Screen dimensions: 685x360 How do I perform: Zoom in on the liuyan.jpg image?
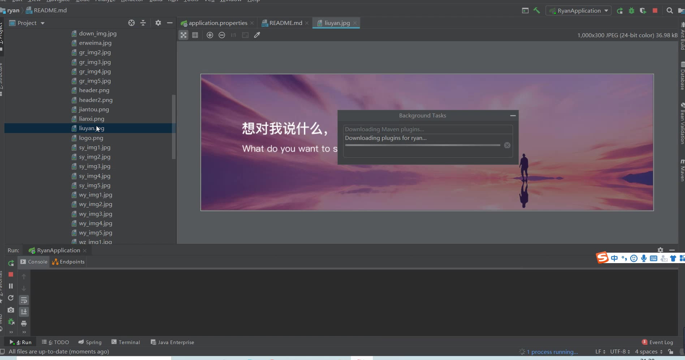[x=210, y=35]
